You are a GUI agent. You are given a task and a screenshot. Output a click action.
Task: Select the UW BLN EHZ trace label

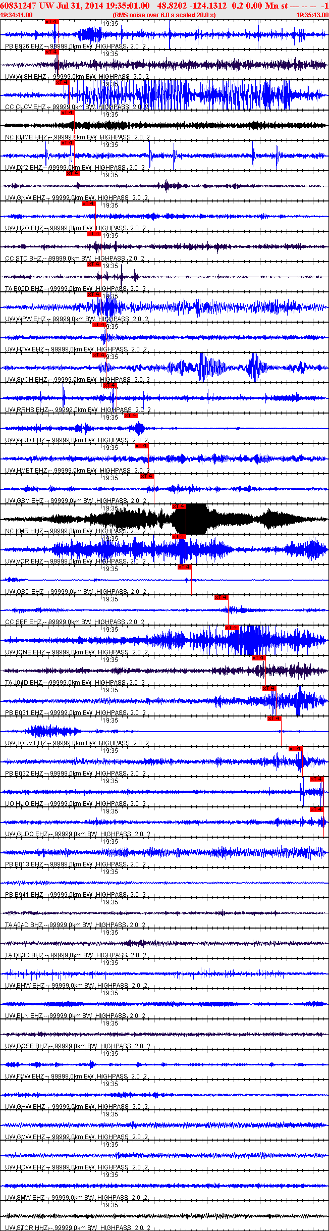[75, 1016]
